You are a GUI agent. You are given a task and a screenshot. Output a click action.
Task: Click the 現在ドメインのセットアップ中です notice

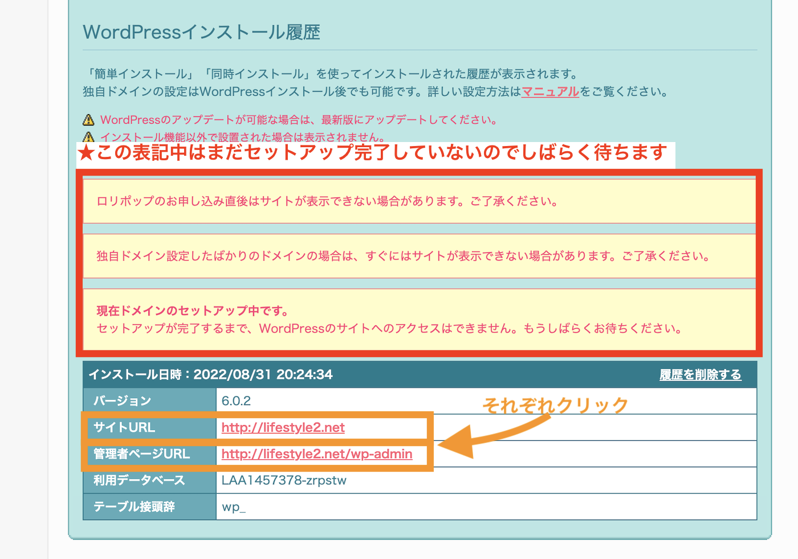pyautogui.click(x=193, y=310)
